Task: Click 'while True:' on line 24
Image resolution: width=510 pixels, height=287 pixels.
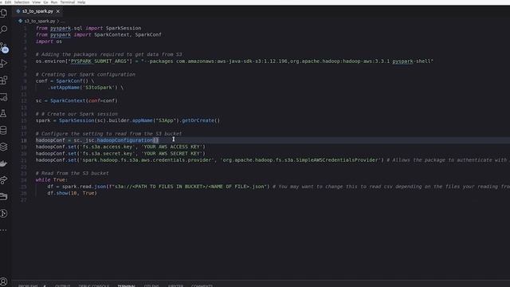Action: pos(52,180)
